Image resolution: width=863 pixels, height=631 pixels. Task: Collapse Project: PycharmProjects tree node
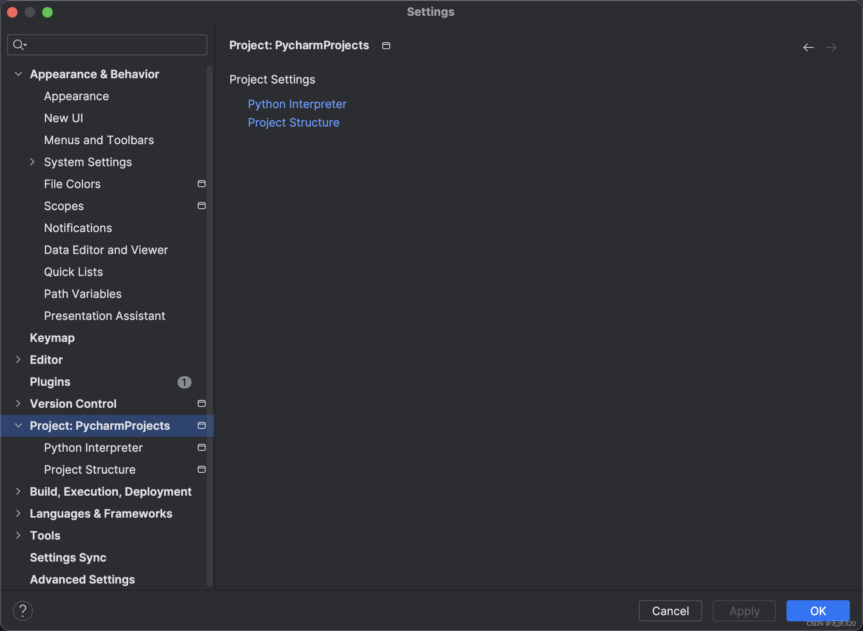pyautogui.click(x=18, y=425)
